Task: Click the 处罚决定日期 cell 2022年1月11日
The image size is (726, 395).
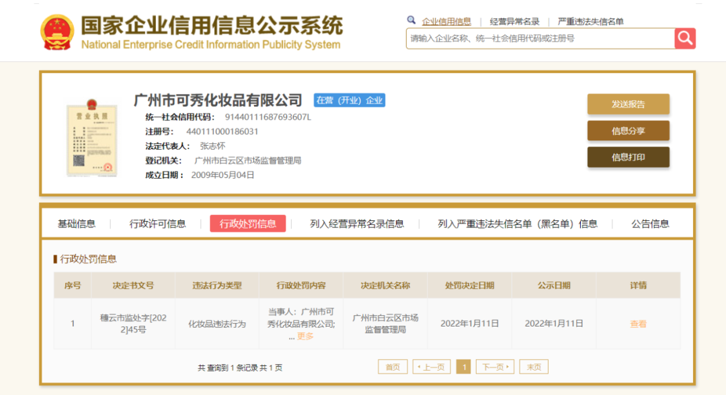Action: point(469,324)
